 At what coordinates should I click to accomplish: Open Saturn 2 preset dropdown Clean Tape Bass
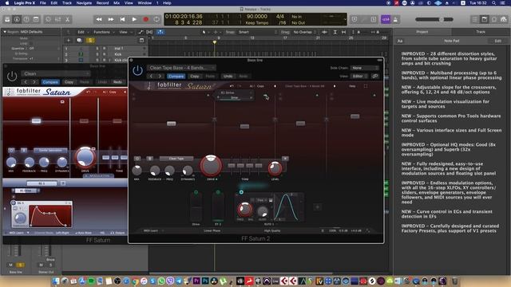pyautogui.click(x=181, y=68)
